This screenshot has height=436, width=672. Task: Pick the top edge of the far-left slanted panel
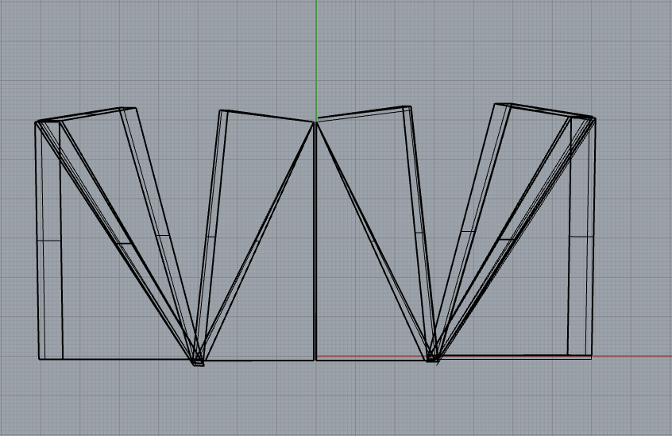pyautogui.click(x=87, y=114)
